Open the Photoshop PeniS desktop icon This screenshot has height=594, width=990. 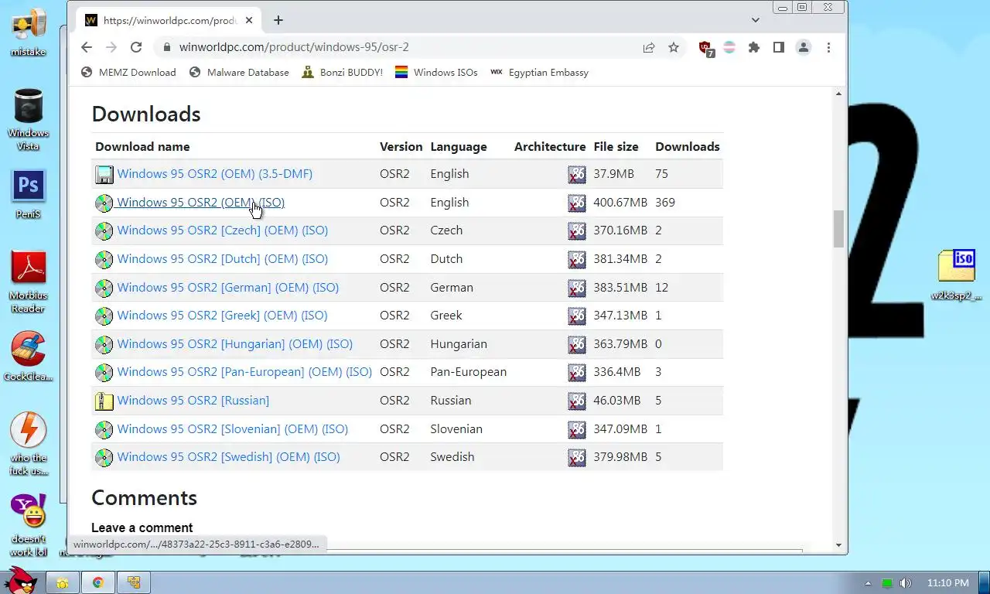point(28,194)
